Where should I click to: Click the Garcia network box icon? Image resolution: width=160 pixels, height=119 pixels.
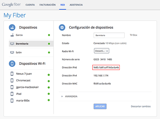12,35
